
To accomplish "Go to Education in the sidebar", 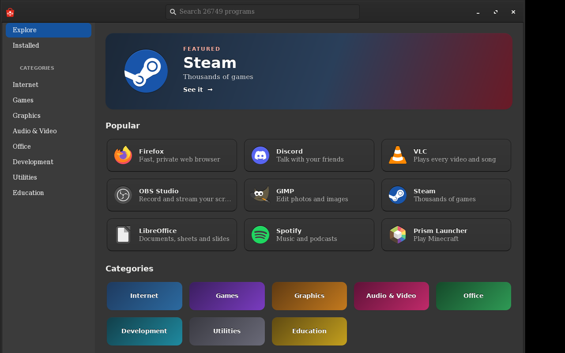I will pyautogui.click(x=49, y=193).
